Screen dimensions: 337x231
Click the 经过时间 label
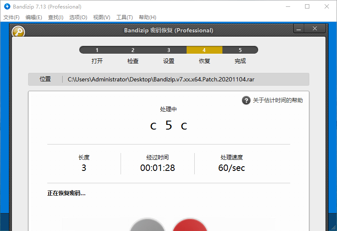[158, 157]
